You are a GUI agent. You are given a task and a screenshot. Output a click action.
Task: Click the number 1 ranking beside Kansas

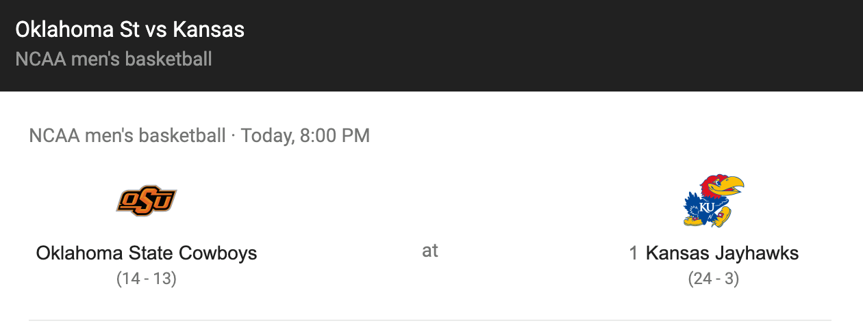(634, 253)
